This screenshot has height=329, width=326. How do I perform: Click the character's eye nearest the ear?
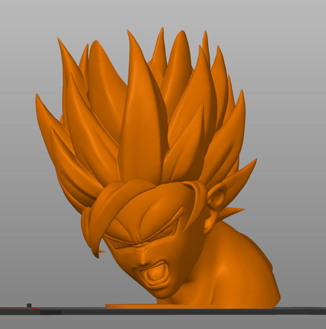(x=169, y=229)
